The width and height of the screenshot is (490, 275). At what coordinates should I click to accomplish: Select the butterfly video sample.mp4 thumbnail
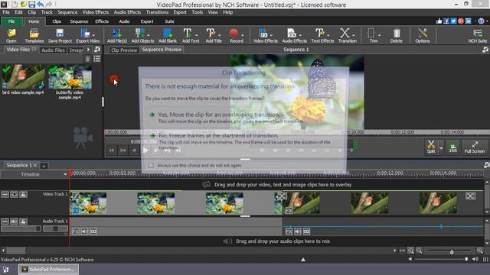coord(70,76)
